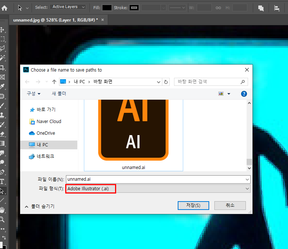Click the foreground color swatch

[x=1, y=245]
